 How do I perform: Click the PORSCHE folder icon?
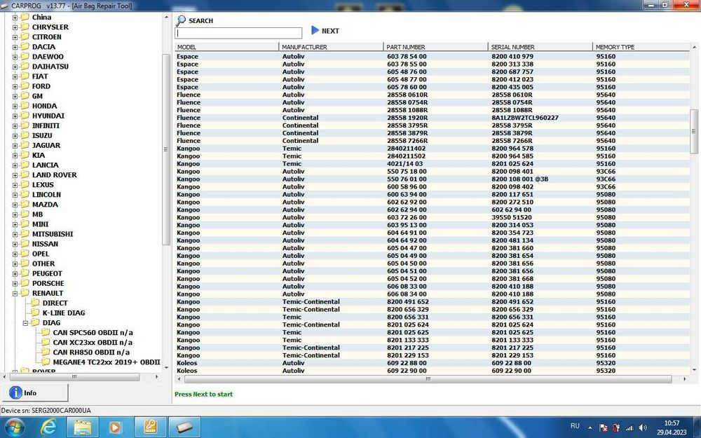[25, 283]
